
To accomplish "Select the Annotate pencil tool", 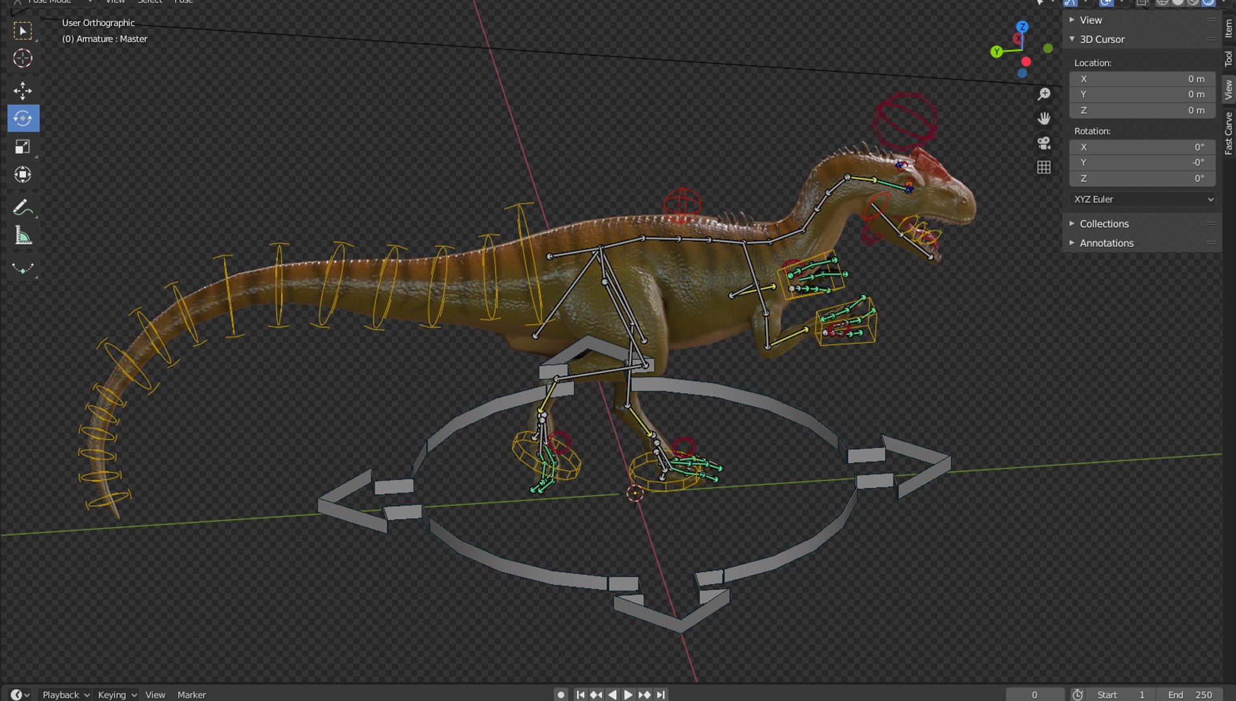I will (x=23, y=208).
